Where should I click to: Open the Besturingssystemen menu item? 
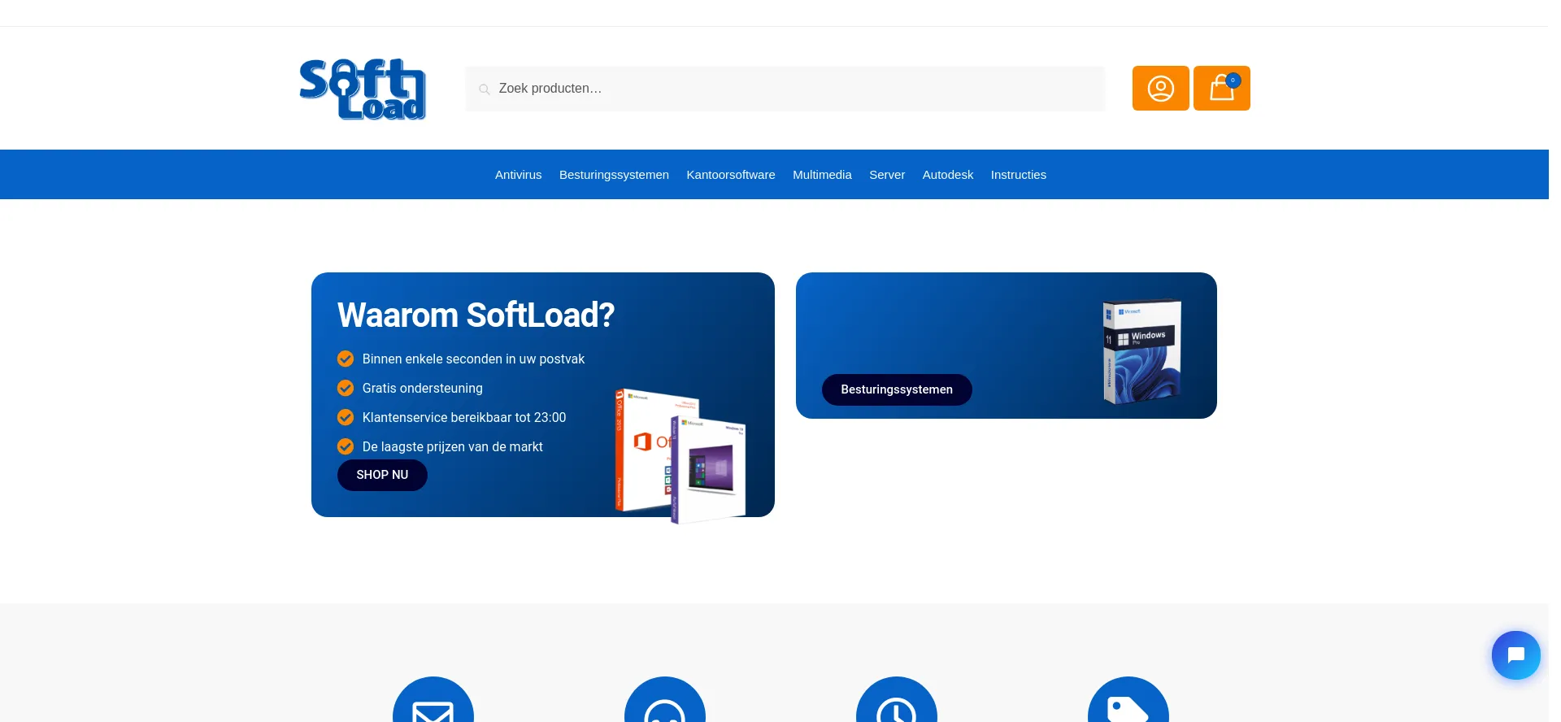coord(614,175)
